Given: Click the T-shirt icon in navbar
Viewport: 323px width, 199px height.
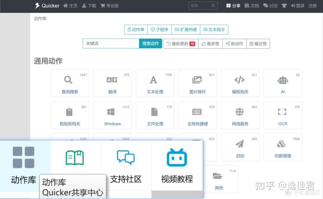Looking at the screenshot, I should (284, 6).
